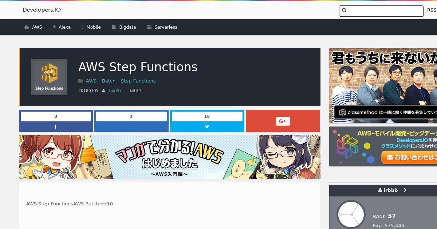Click the server icon beside Serverless

pos(149,27)
